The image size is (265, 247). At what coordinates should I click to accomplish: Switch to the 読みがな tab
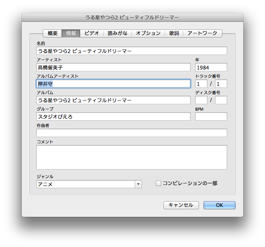[x=118, y=33]
